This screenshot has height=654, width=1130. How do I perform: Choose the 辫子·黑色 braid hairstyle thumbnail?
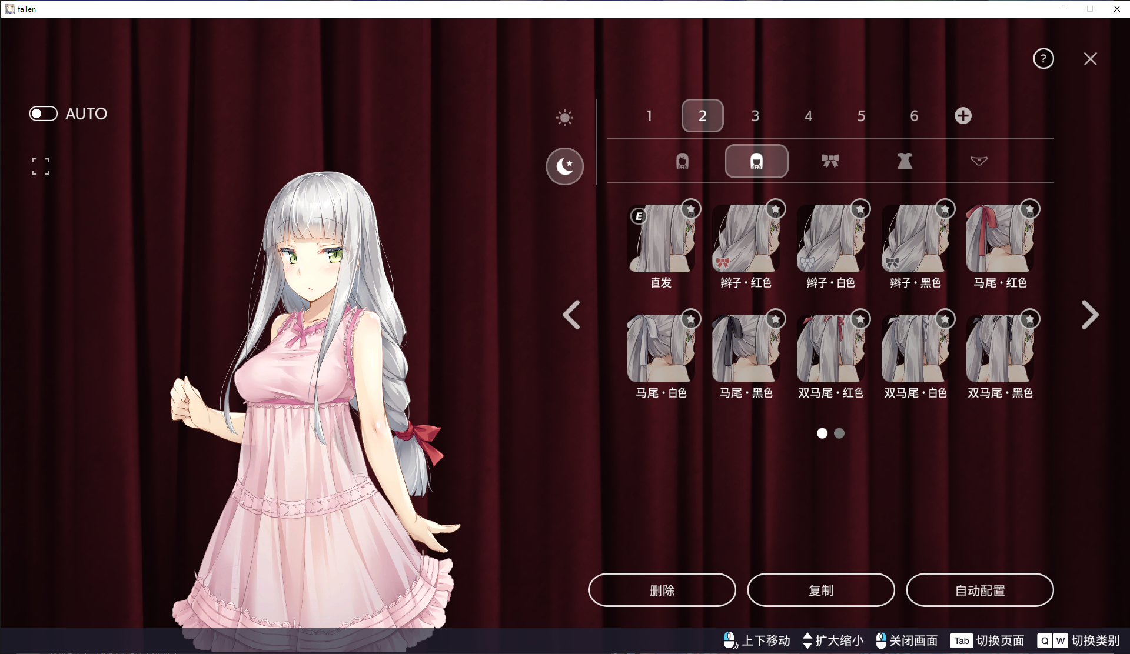coord(915,238)
